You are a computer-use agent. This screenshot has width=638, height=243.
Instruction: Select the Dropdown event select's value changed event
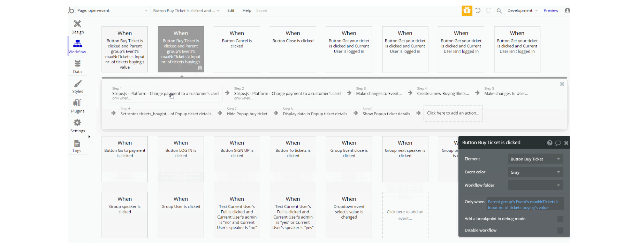(x=349, y=215)
